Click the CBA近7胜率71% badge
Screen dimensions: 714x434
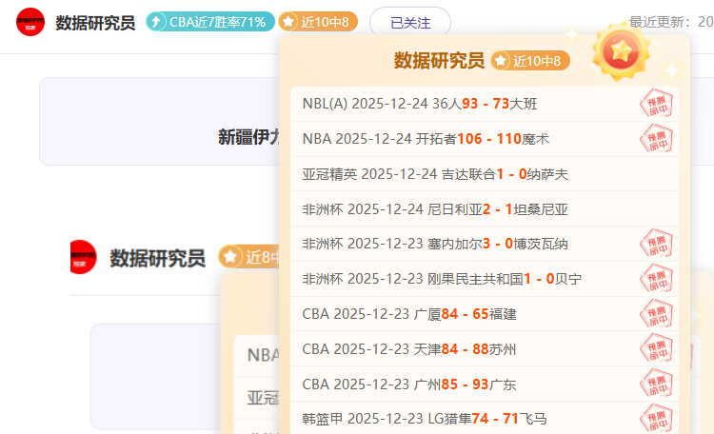[x=210, y=22]
